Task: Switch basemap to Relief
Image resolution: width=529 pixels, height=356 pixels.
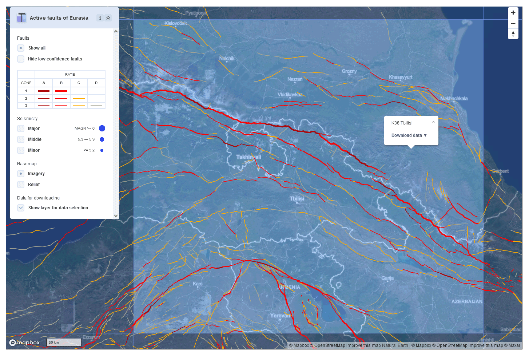Action: click(x=21, y=185)
